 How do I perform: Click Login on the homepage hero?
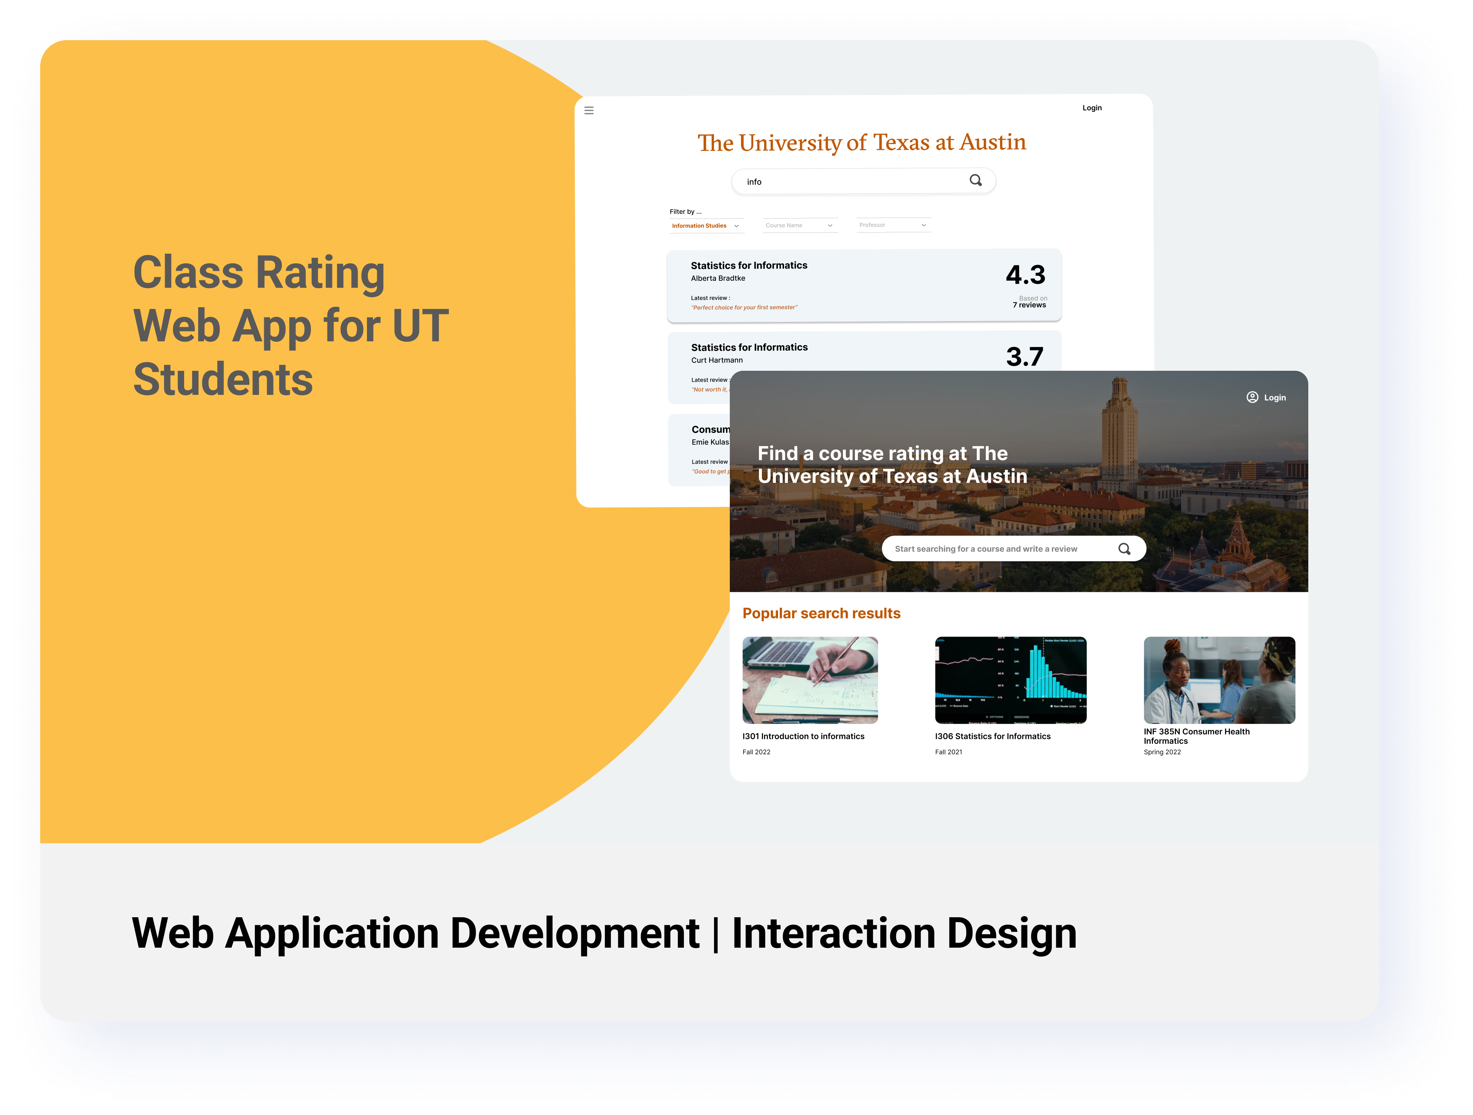coord(1274,398)
